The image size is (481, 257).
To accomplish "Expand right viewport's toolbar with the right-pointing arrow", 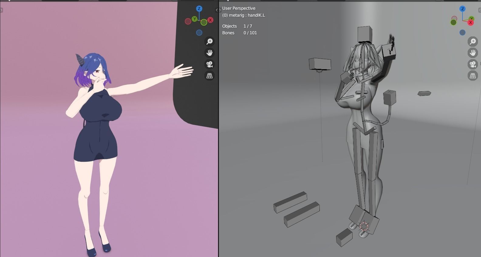I will click(220, 10).
